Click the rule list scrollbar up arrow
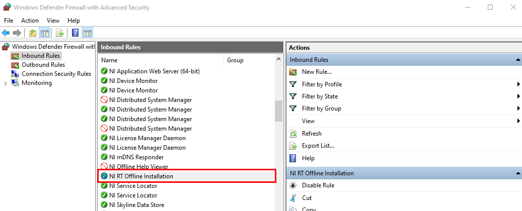This screenshot has height=211, width=522. (279, 59)
